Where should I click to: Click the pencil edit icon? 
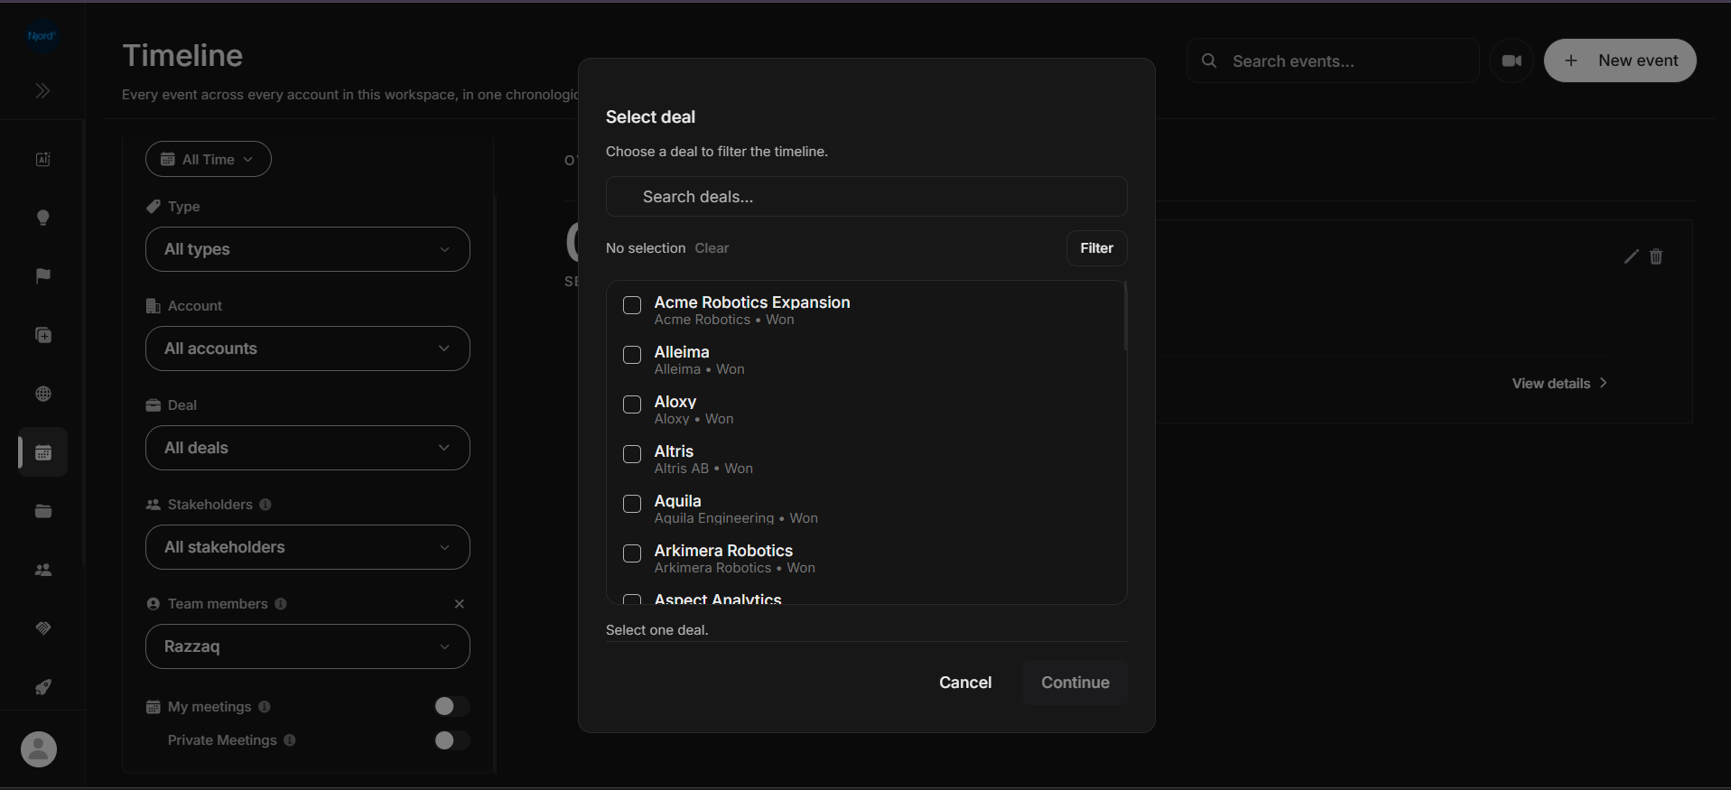pos(1631,256)
